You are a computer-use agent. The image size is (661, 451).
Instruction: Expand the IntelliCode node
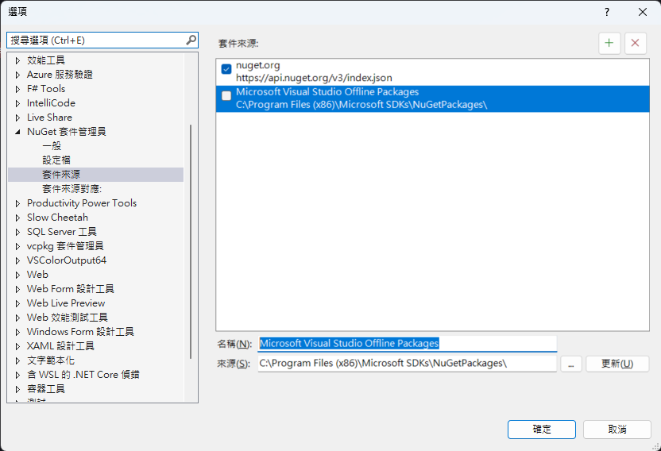17,104
